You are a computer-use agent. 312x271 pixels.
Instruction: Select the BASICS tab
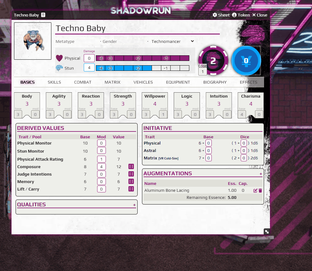click(x=27, y=82)
